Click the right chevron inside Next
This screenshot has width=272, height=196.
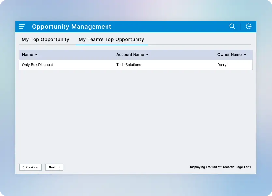tap(59, 167)
